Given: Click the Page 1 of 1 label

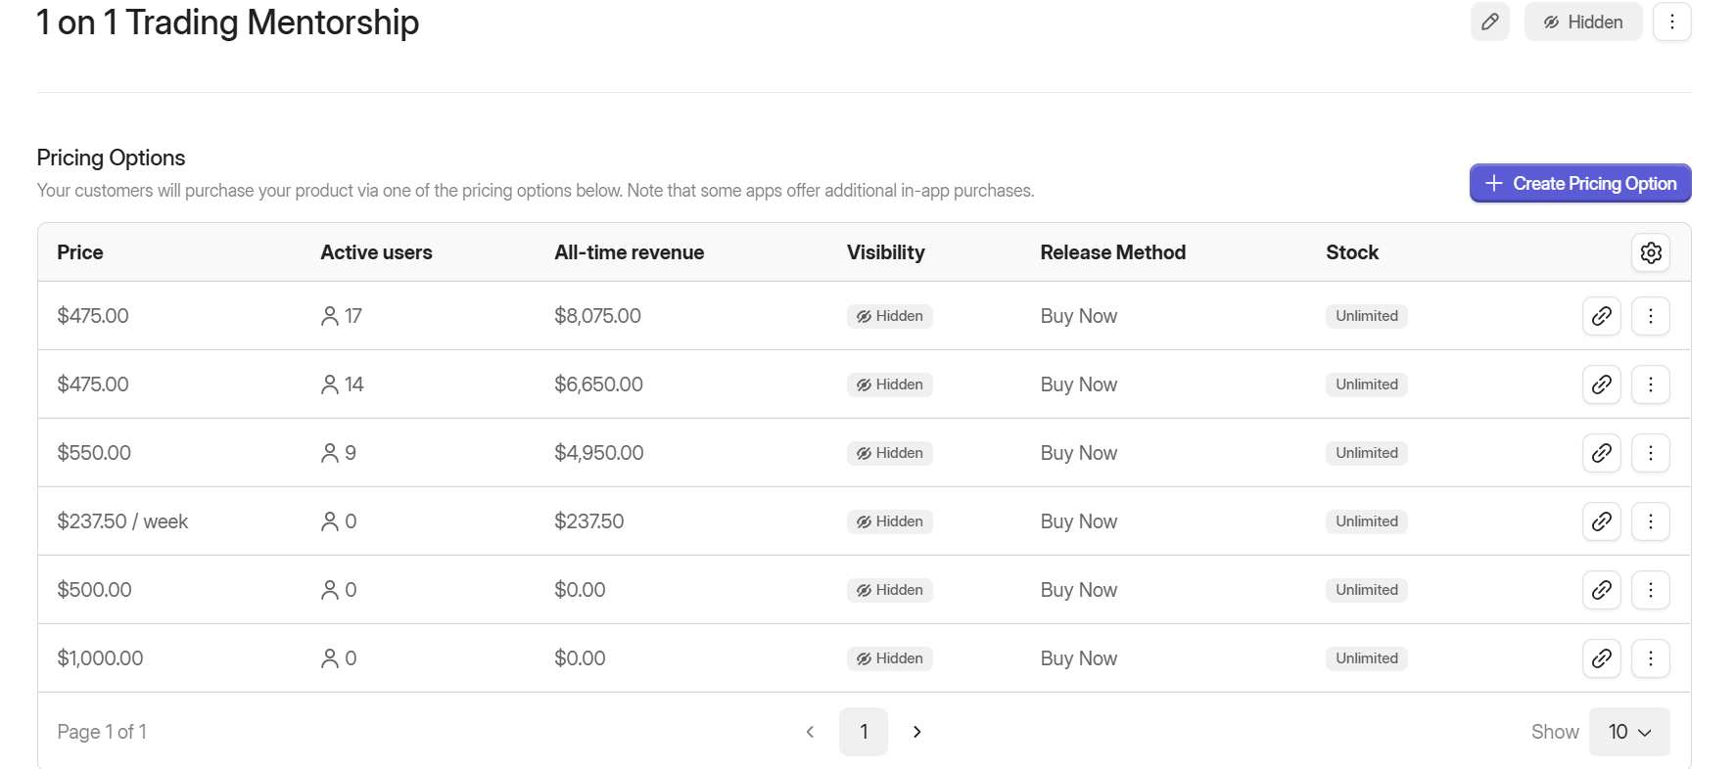Looking at the screenshot, I should coord(102,732).
